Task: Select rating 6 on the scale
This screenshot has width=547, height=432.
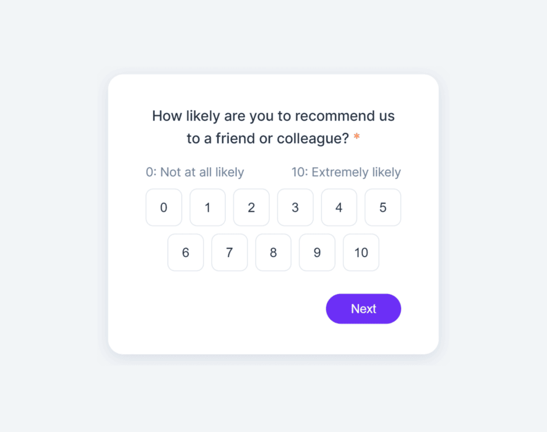Action: pyautogui.click(x=185, y=252)
